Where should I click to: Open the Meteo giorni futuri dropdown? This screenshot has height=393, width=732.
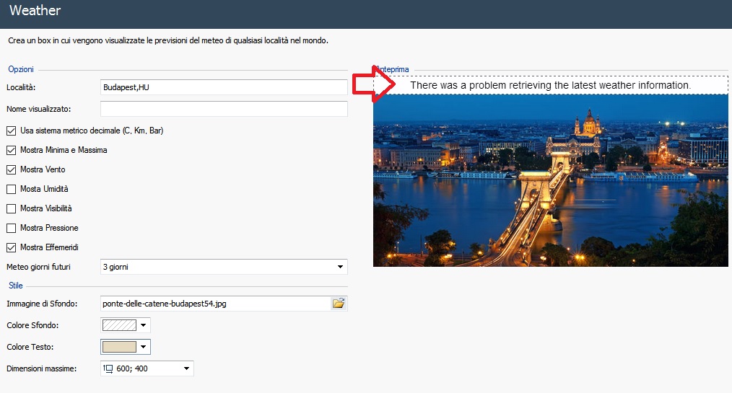tap(224, 267)
